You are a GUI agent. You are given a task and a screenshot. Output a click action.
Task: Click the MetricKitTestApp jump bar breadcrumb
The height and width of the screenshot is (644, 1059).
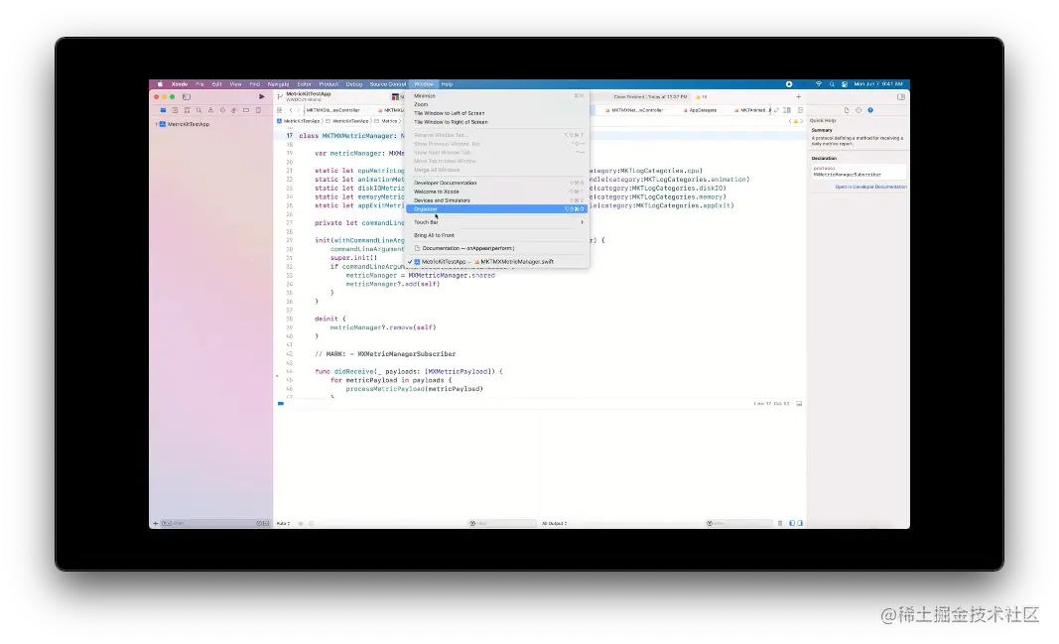coord(299,121)
